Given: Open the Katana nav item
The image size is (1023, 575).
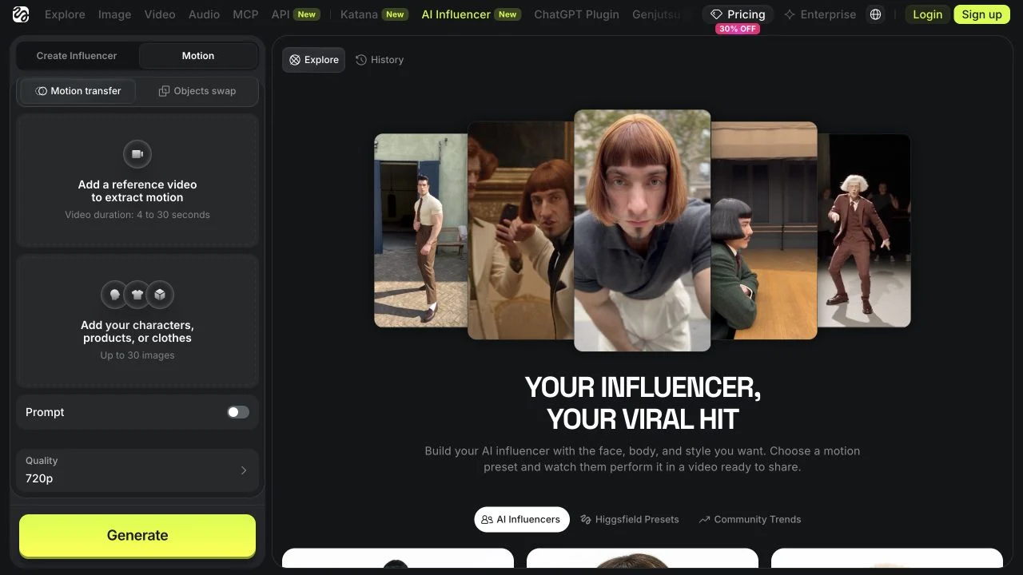Looking at the screenshot, I should [374, 14].
